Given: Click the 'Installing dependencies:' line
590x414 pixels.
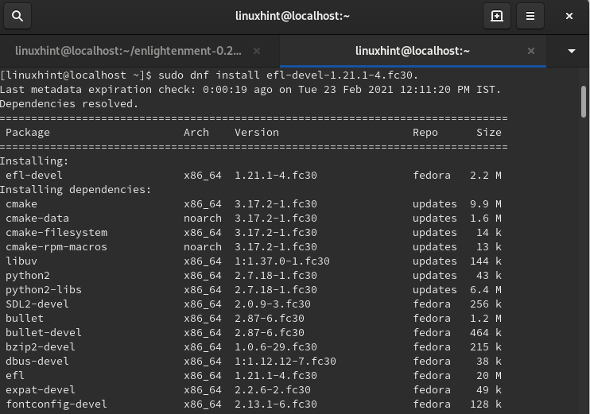Looking at the screenshot, I should [76, 189].
